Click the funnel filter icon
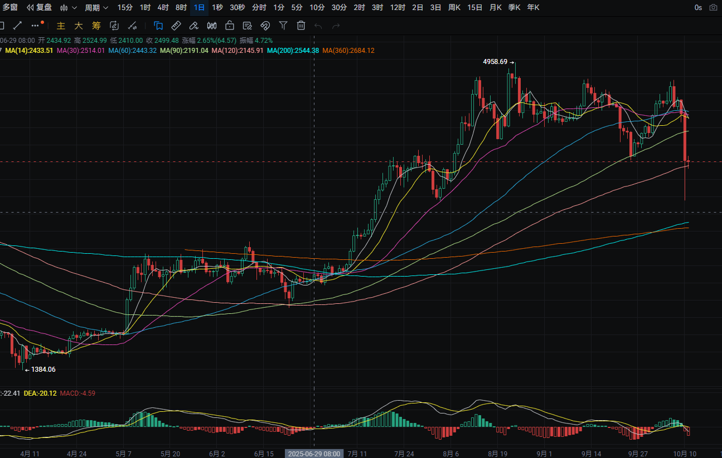This screenshot has width=722, height=458. coord(283,25)
